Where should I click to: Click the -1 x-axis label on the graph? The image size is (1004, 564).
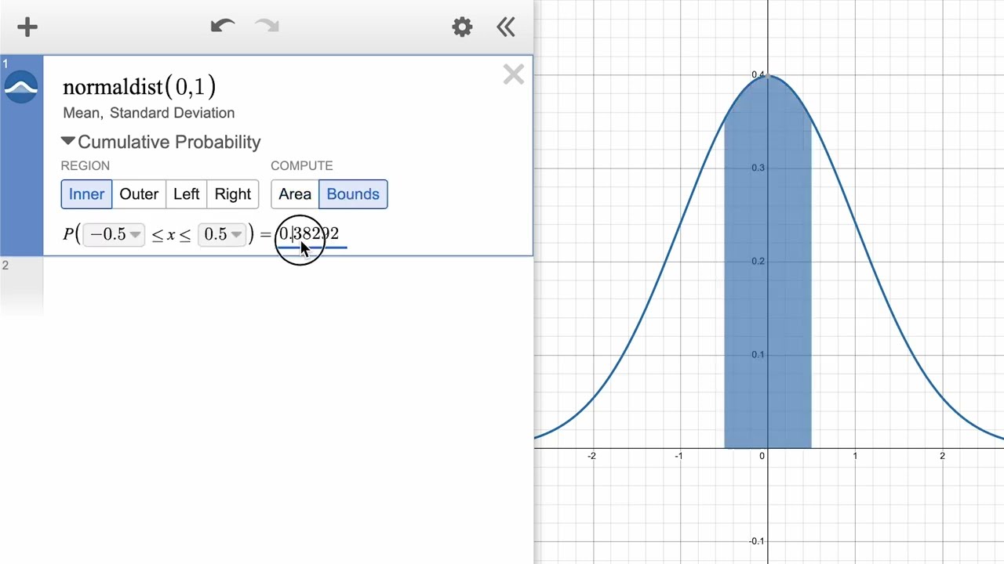point(678,456)
